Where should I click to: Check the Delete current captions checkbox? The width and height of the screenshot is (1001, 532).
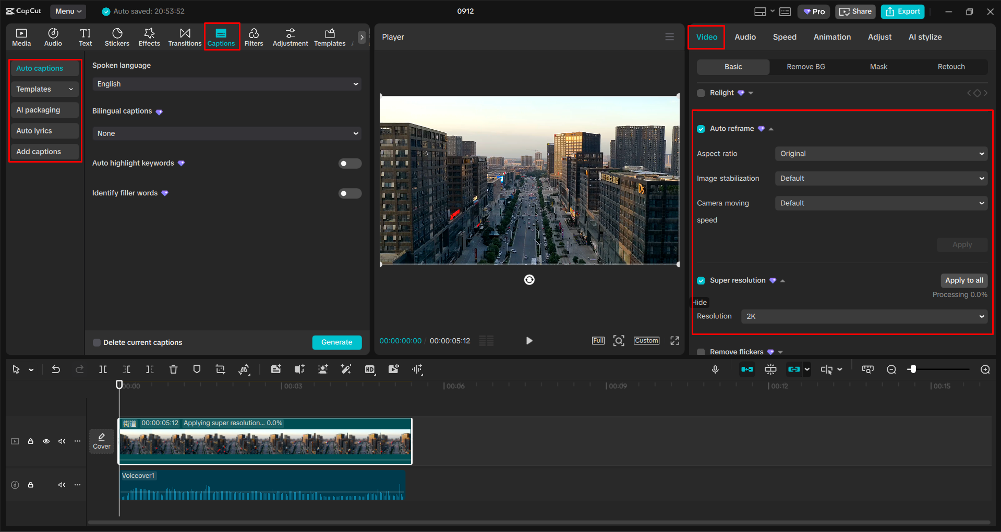[97, 342]
